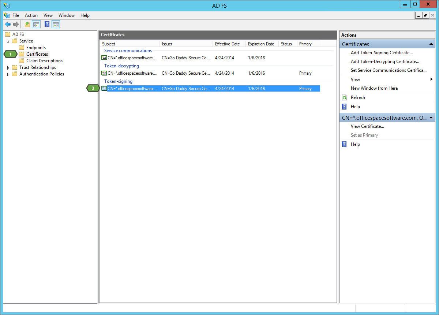Go back with the blue left arrow
439x315 pixels.
(8, 25)
